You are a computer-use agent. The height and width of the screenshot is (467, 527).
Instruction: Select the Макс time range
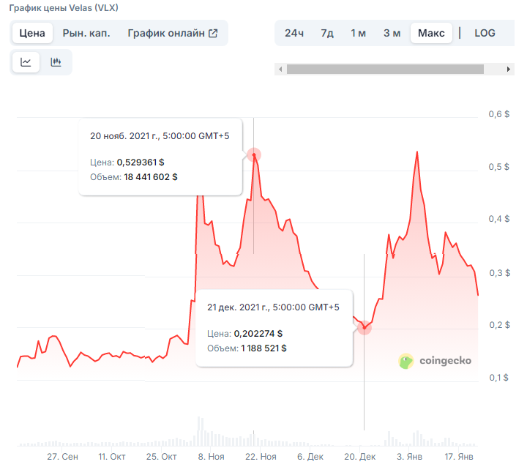[431, 33]
